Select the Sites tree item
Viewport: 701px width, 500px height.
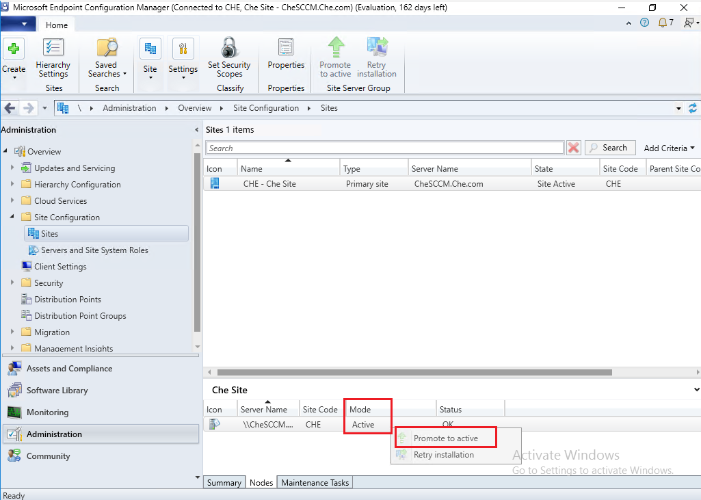[106, 233]
